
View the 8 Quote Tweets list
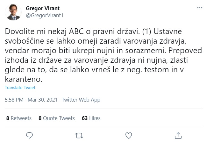pyautogui.click(x=56, y=118)
